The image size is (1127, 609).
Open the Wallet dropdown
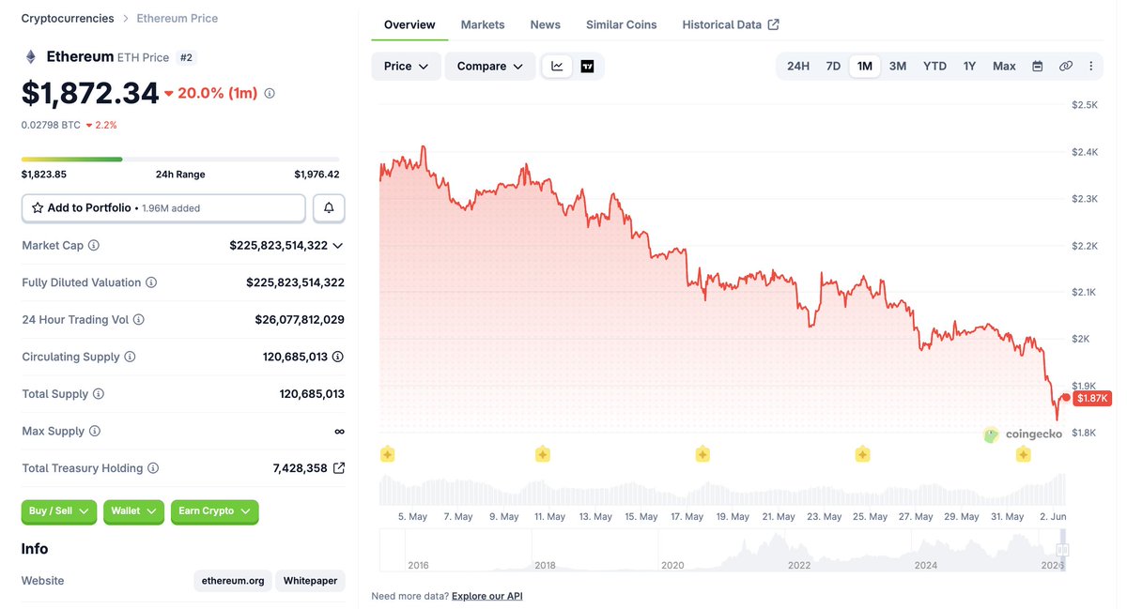(x=133, y=511)
